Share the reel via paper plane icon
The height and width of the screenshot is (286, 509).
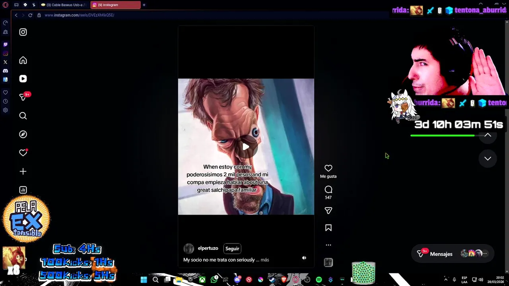click(x=328, y=211)
